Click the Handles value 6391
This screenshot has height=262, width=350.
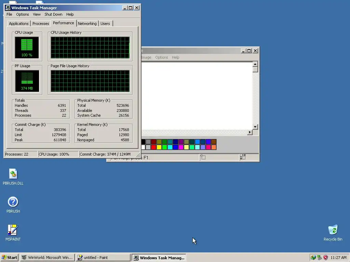tap(62, 105)
